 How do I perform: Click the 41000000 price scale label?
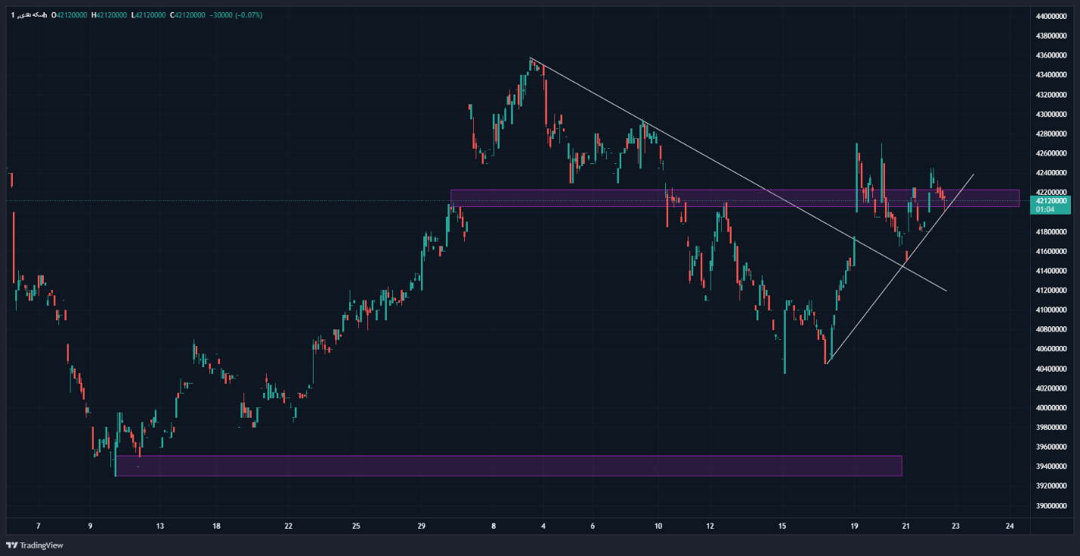tap(1051, 310)
